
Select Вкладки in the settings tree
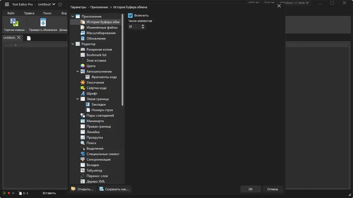[93, 165]
